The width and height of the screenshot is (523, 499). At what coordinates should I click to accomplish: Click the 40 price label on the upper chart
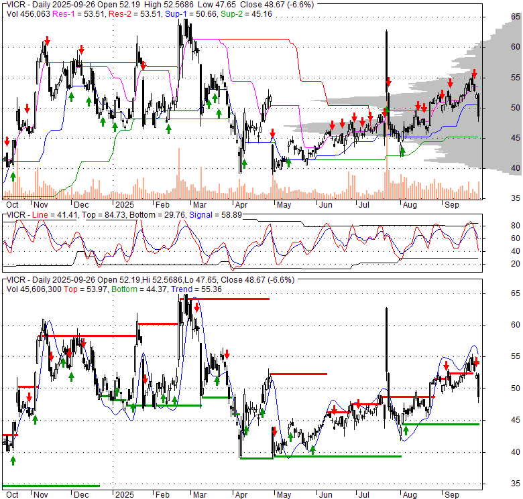coord(516,168)
